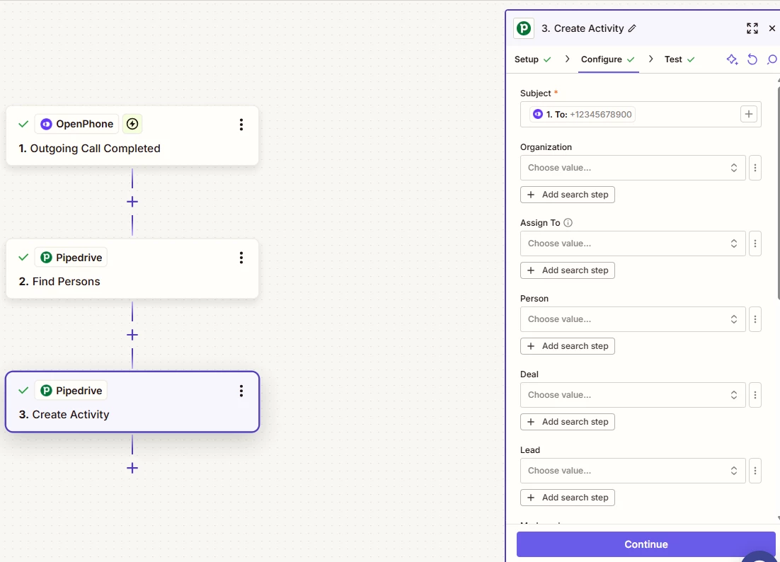Viewport: 780px width, 562px height.
Task: Add search step under Deal
Action: (568, 422)
